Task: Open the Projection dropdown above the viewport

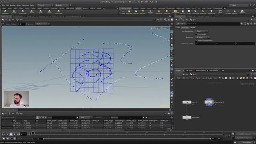Action: click(42, 24)
